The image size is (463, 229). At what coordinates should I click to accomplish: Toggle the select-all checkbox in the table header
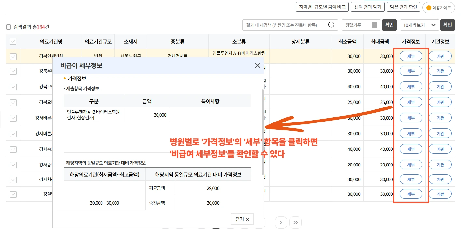(x=12, y=42)
